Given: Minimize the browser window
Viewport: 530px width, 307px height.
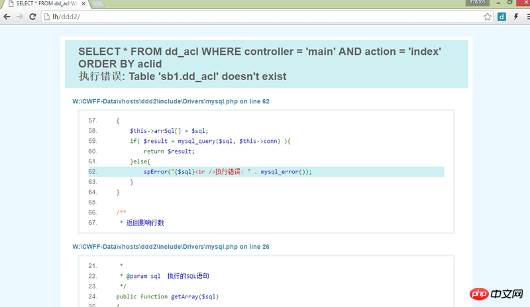Looking at the screenshot, I should click(498, 3).
